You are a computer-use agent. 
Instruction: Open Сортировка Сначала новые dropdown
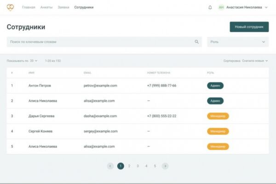coord(246,61)
